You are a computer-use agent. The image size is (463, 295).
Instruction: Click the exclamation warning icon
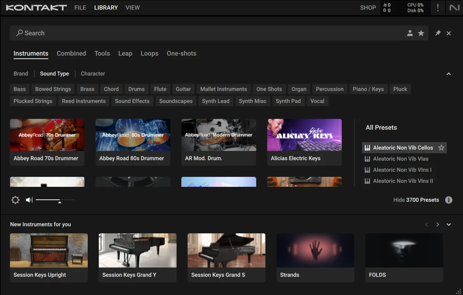[438, 8]
